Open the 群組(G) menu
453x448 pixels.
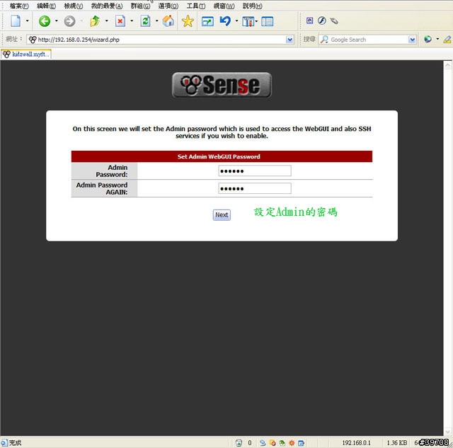[140, 6]
